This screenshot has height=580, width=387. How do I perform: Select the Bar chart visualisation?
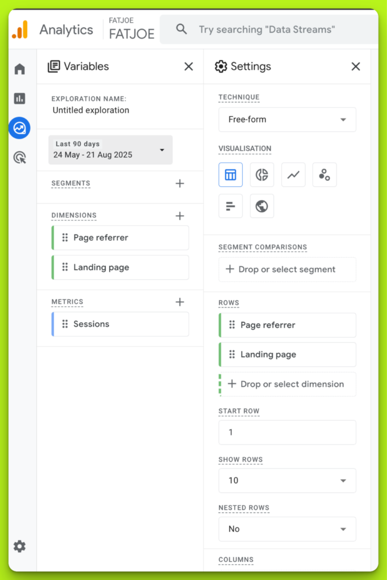coord(231,206)
